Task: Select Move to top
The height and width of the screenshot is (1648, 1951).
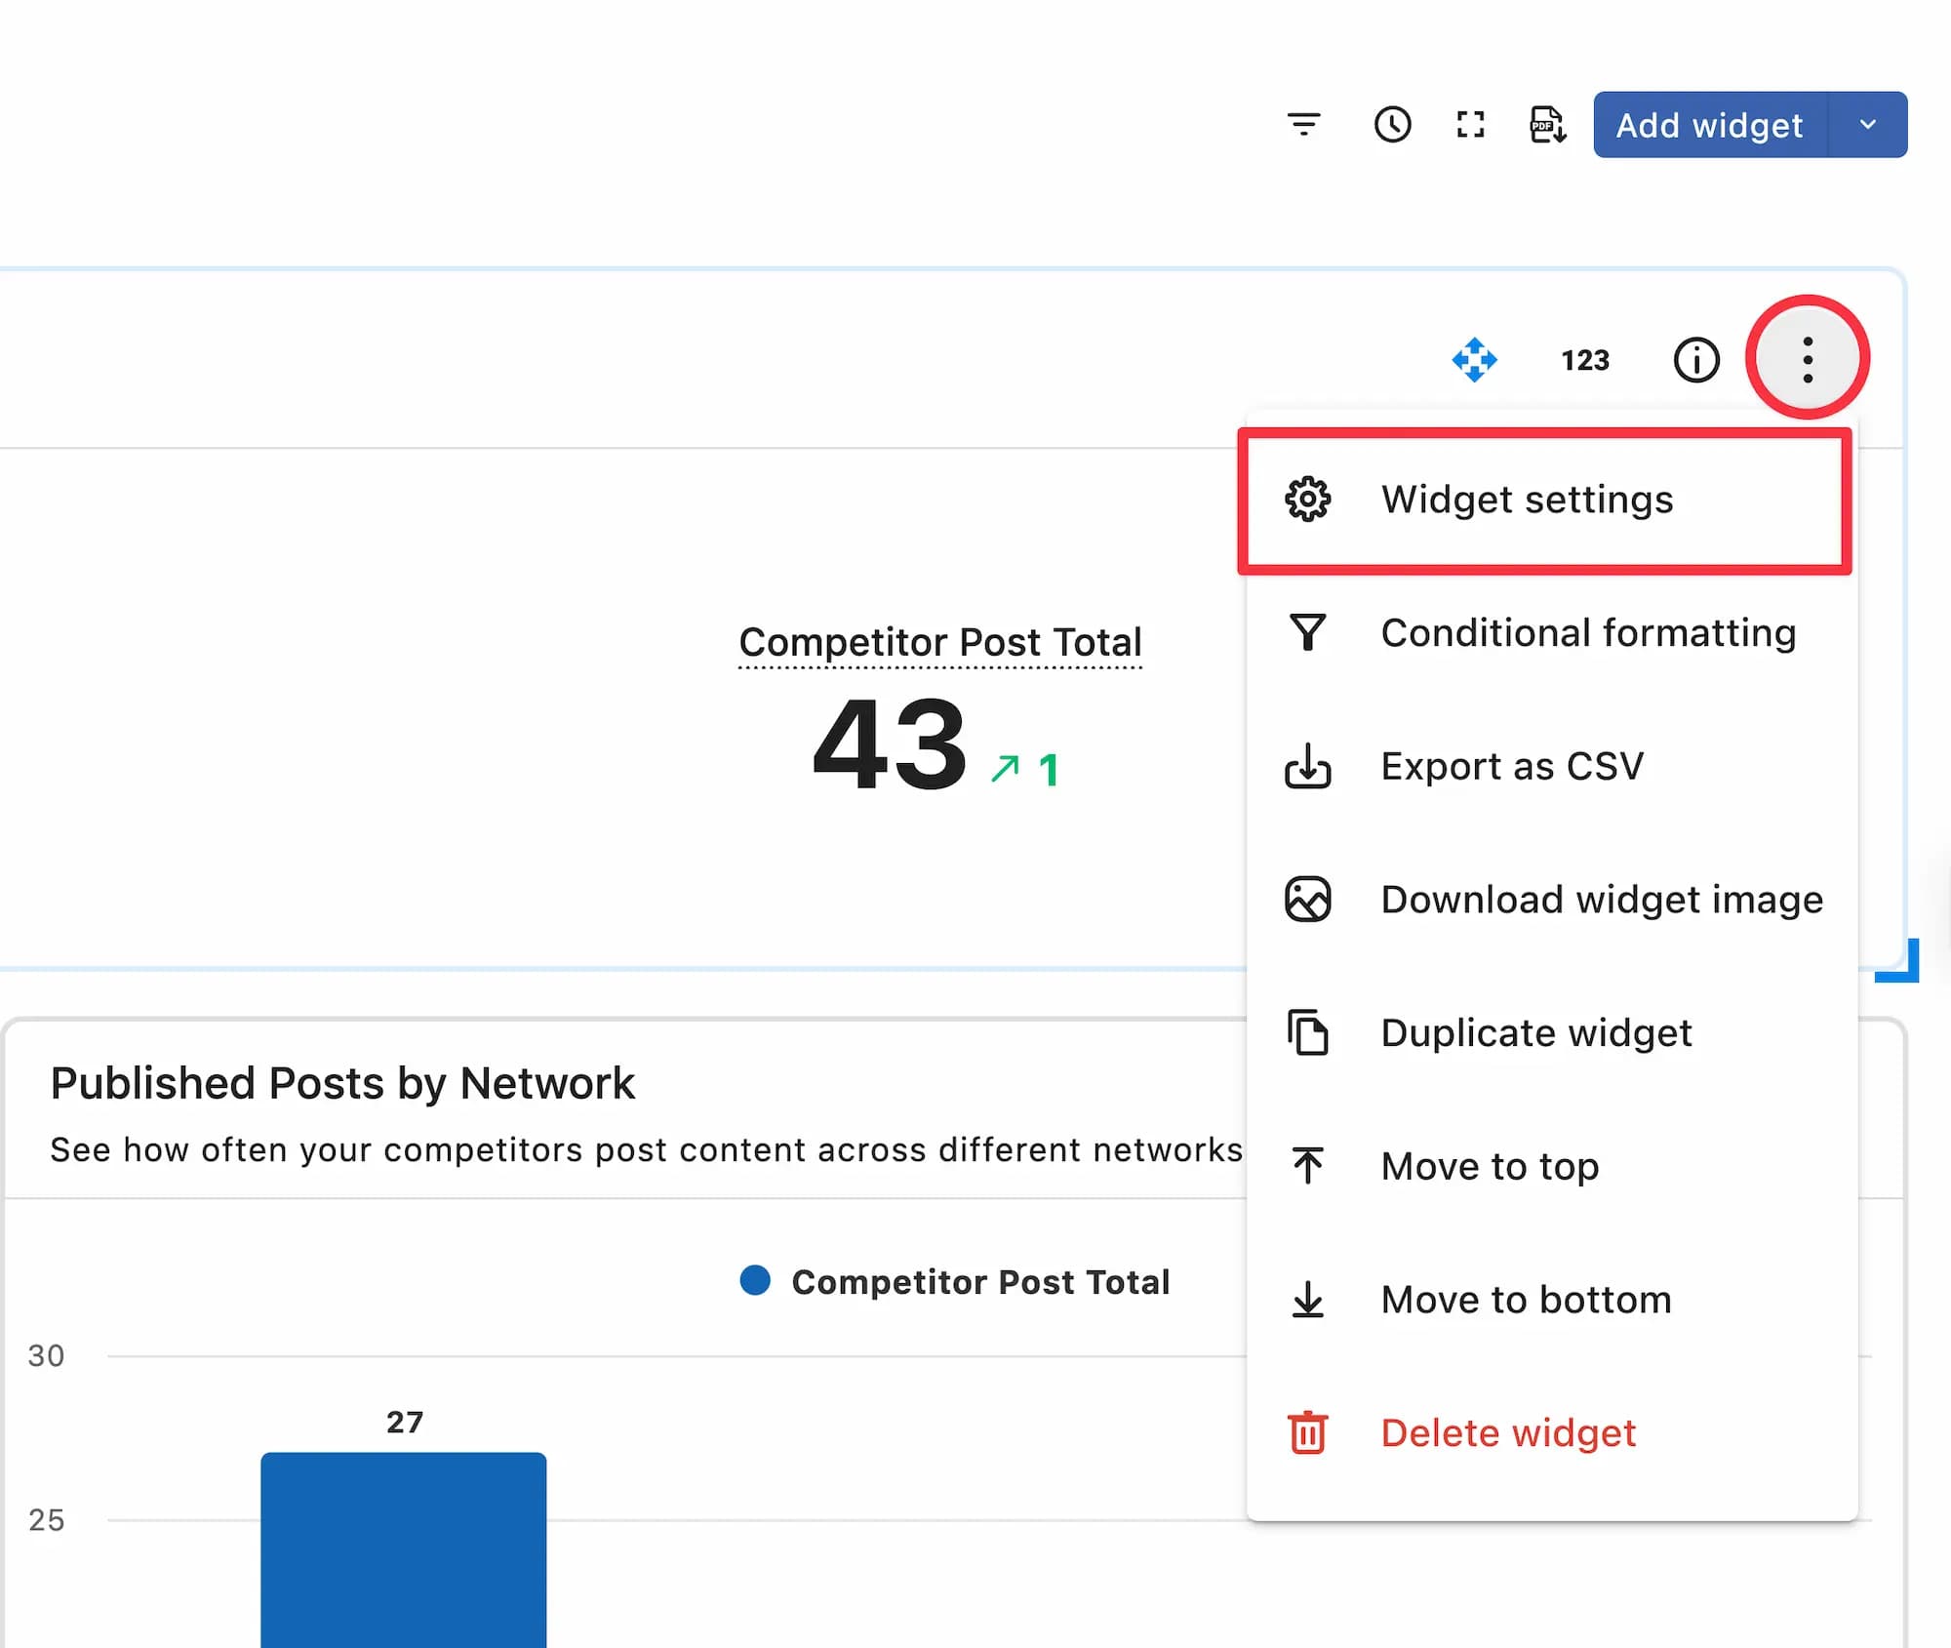Action: click(x=1489, y=1166)
